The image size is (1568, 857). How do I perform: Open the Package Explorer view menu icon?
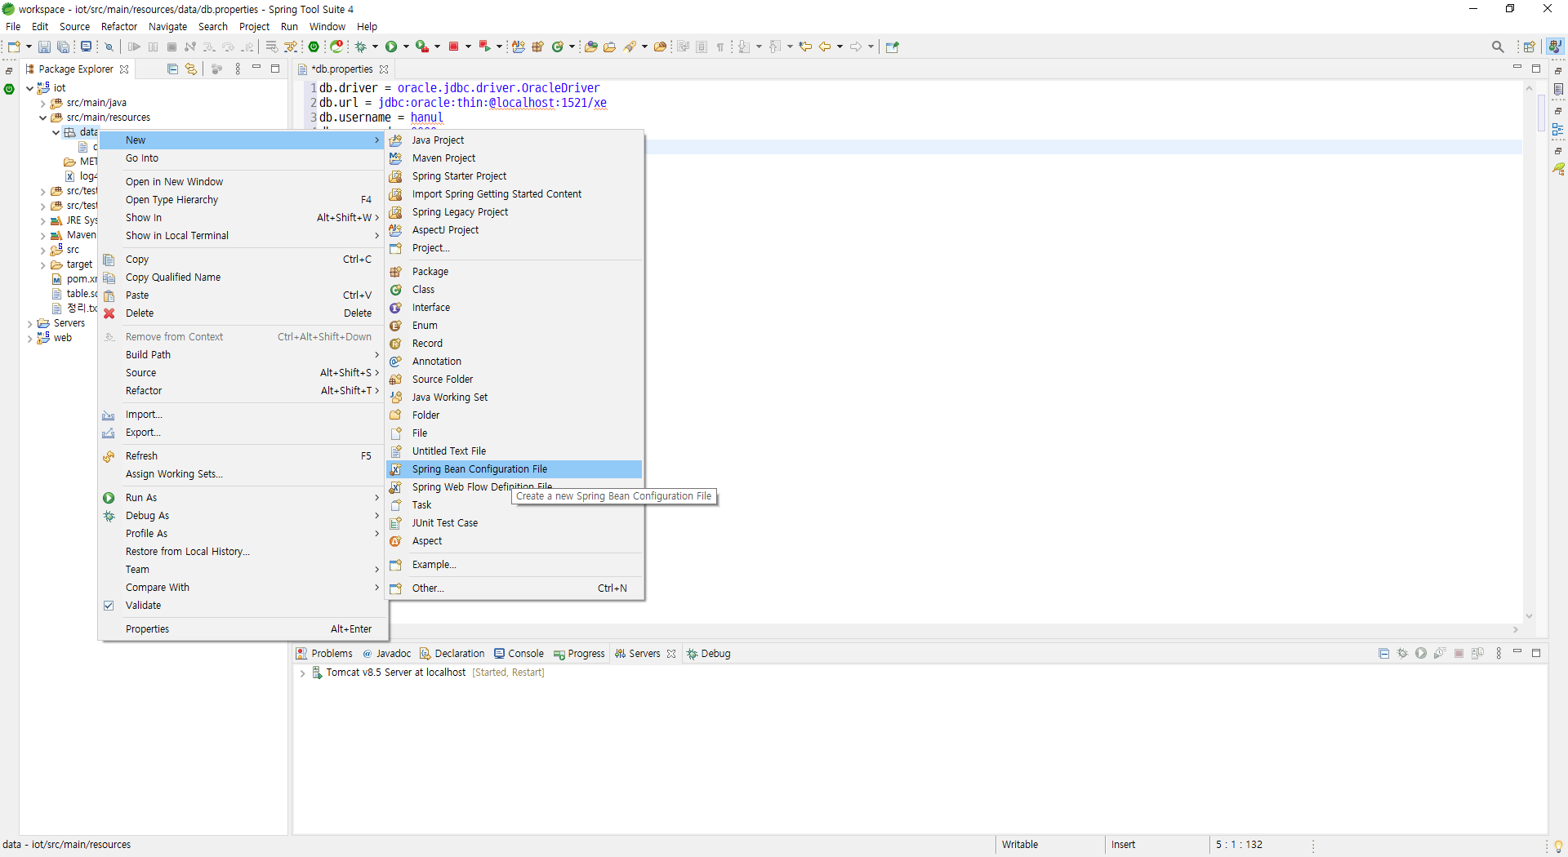point(238,69)
